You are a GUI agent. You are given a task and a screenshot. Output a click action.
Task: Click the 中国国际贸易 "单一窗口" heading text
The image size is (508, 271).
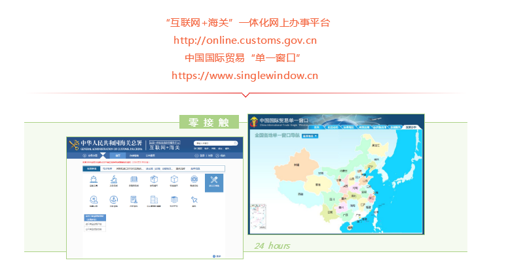[242, 58]
